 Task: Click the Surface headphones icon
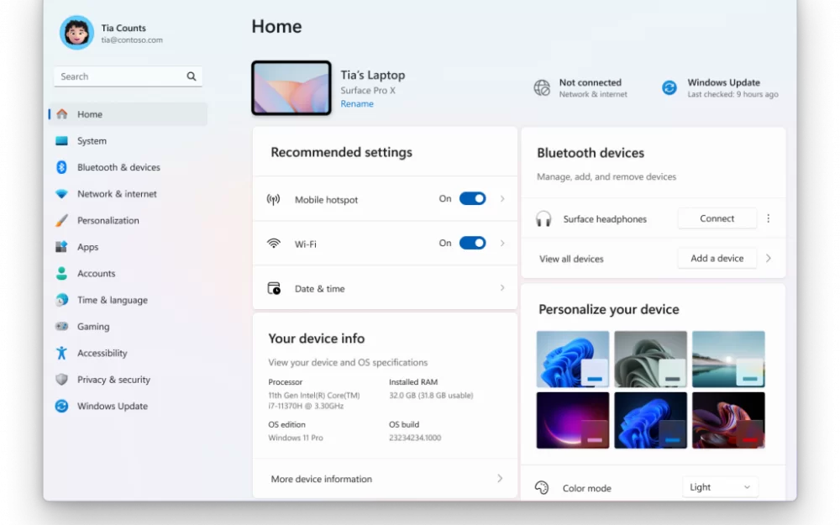[x=543, y=218]
